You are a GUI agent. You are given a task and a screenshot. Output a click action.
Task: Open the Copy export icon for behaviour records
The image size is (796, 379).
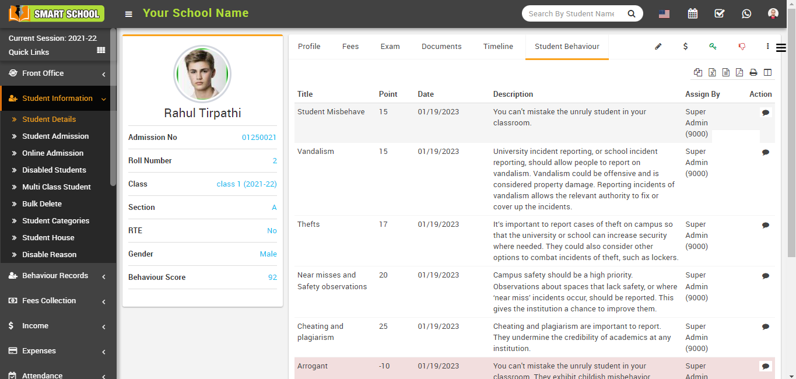tap(698, 72)
